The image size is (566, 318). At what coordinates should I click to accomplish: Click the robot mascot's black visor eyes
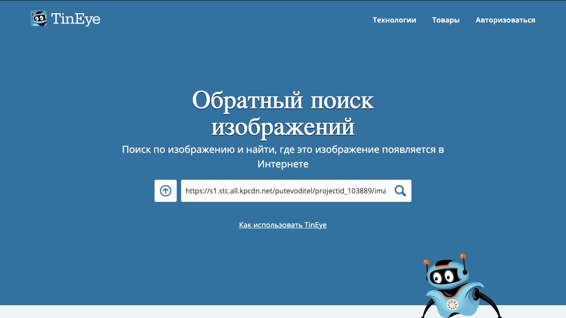pyautogui.click(x=444, y=277)
